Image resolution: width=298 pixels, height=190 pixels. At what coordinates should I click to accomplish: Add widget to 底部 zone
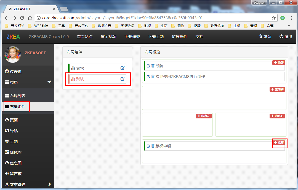pos(279,143)
